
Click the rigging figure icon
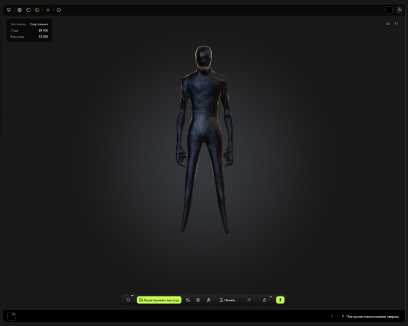[x=209, y=300]
